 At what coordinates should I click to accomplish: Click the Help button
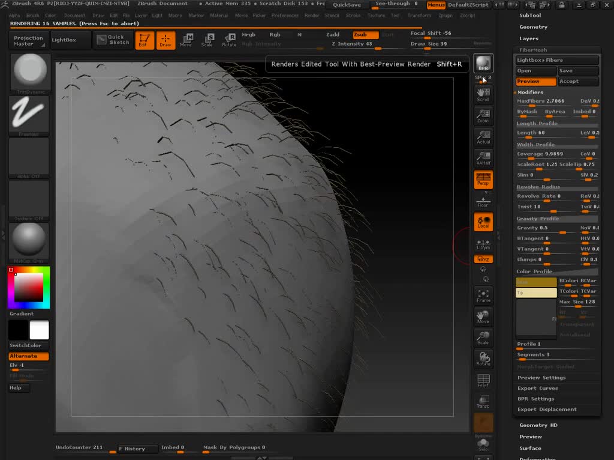[x=19, y=388]
